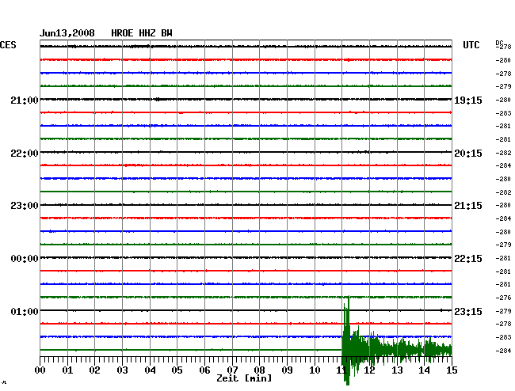Screen dimensions: 515x391
Task: Click the black trace on the 00:00 row
Action: [x=246, y=257]
